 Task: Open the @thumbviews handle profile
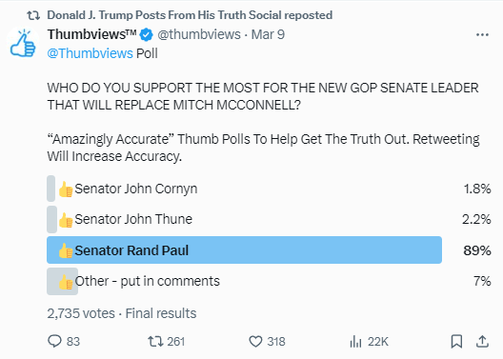199,34
